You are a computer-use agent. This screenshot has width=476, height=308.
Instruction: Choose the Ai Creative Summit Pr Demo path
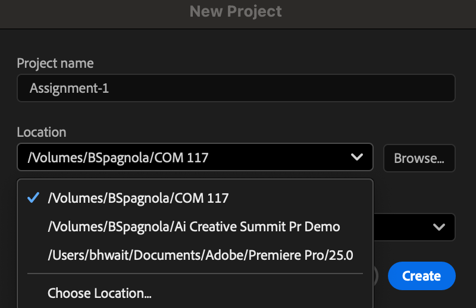click(x=193, y=227)
